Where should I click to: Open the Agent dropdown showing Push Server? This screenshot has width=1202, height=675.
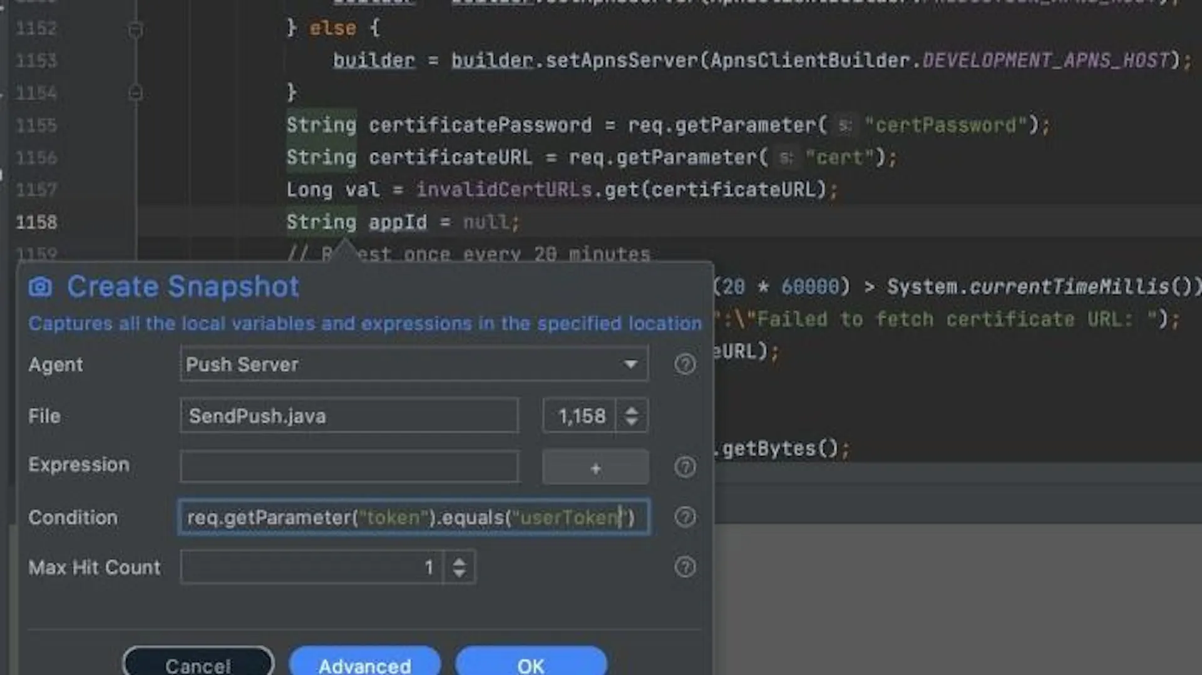[414, 364]
